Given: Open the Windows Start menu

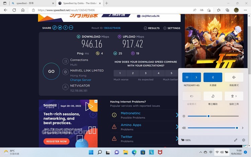Looking at the screenshot, I should 91,152.
